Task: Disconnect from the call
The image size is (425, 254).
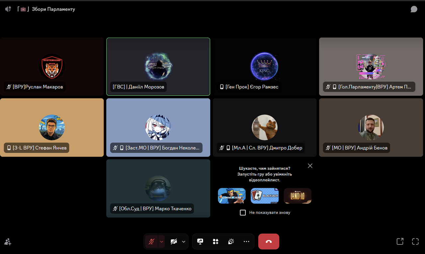Action: pos(269,241)
